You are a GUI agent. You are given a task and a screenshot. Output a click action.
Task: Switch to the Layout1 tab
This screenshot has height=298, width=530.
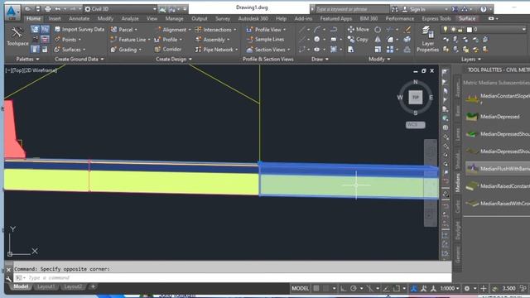[46, 286]
